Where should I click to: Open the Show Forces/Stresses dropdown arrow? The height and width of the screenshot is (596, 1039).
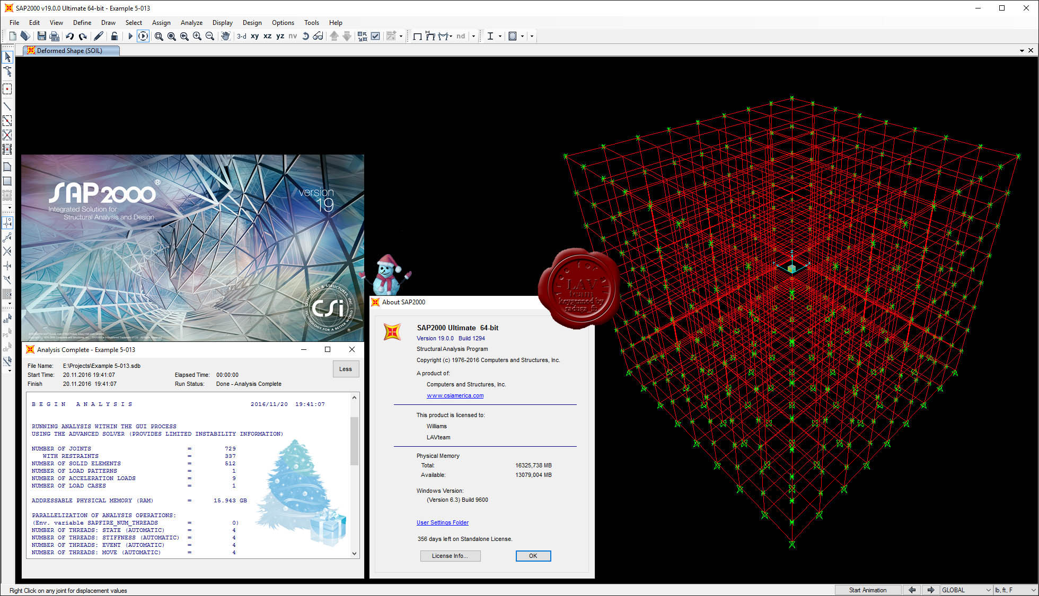click(x=451, y=36)
